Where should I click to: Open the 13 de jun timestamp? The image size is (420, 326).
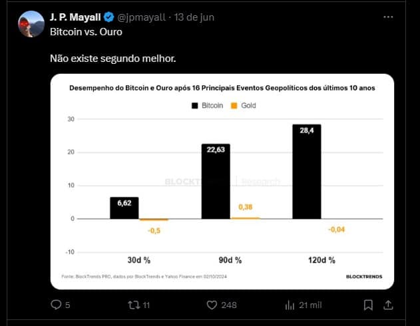[x=194, y=17]
